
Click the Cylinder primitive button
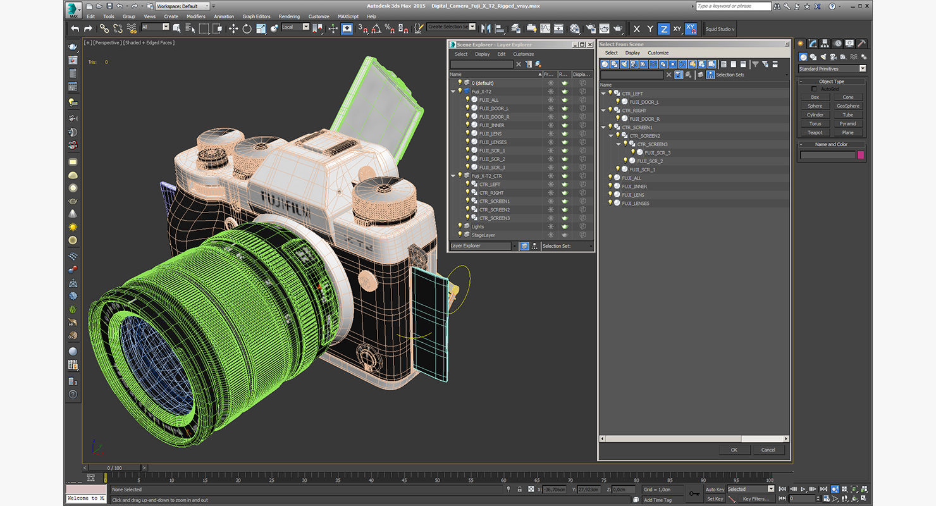click(815, 115)
